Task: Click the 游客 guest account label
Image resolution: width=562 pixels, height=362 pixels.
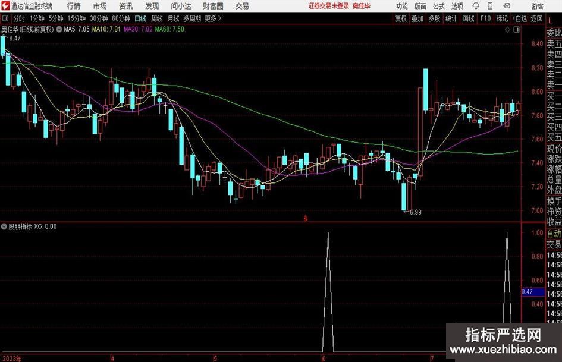Action: [538, 6]
